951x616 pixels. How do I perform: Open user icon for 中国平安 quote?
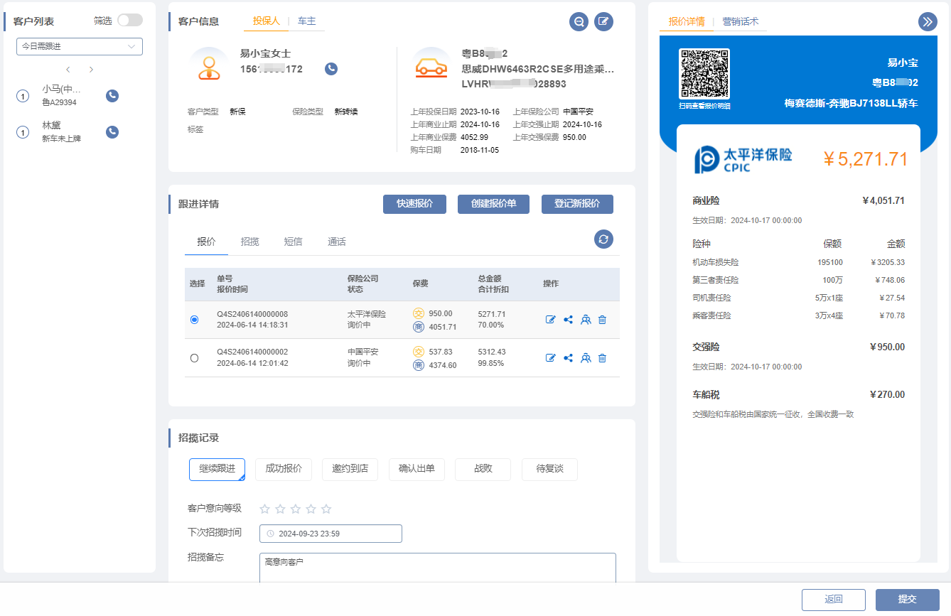(586, 358)
